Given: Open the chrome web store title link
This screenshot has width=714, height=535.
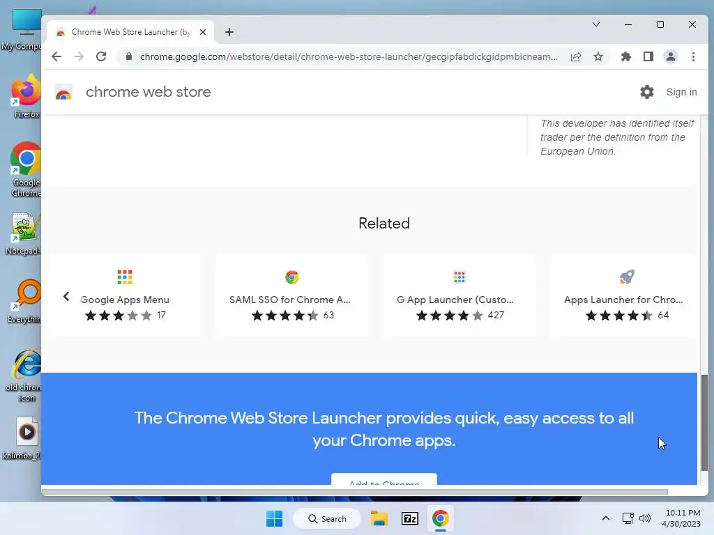Looking at the screenshot, I should 149,92.
